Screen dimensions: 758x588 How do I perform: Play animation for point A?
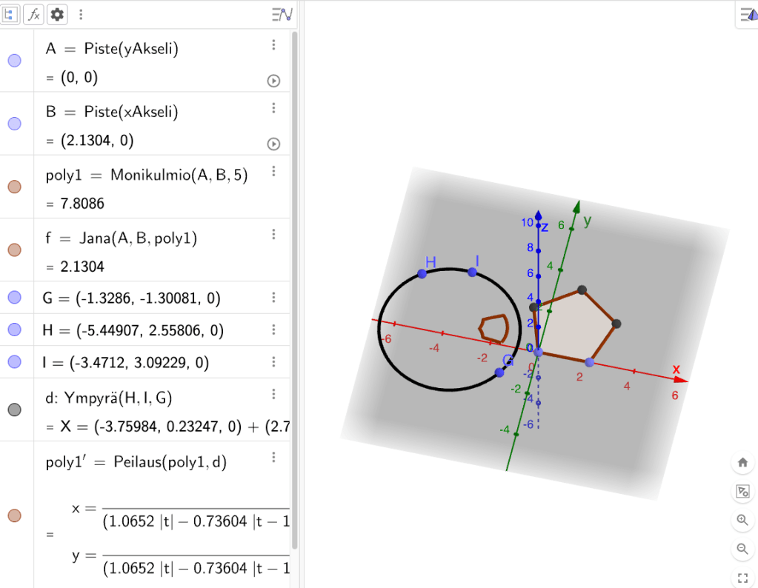pos(273,81)
